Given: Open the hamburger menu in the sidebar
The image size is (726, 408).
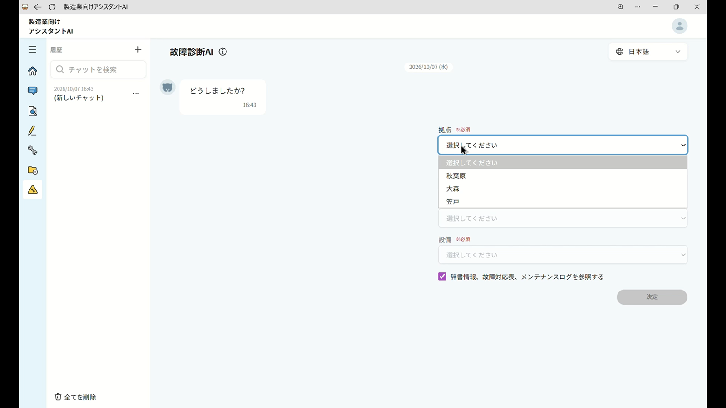Looking at the screenshot, I should [32, 49].
